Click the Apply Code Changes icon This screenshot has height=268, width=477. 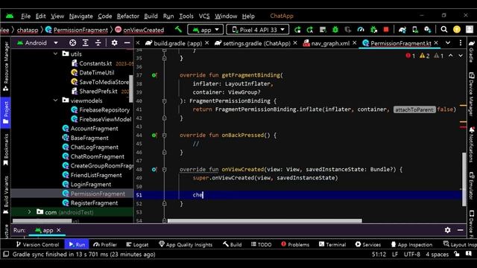pos(323,30)
